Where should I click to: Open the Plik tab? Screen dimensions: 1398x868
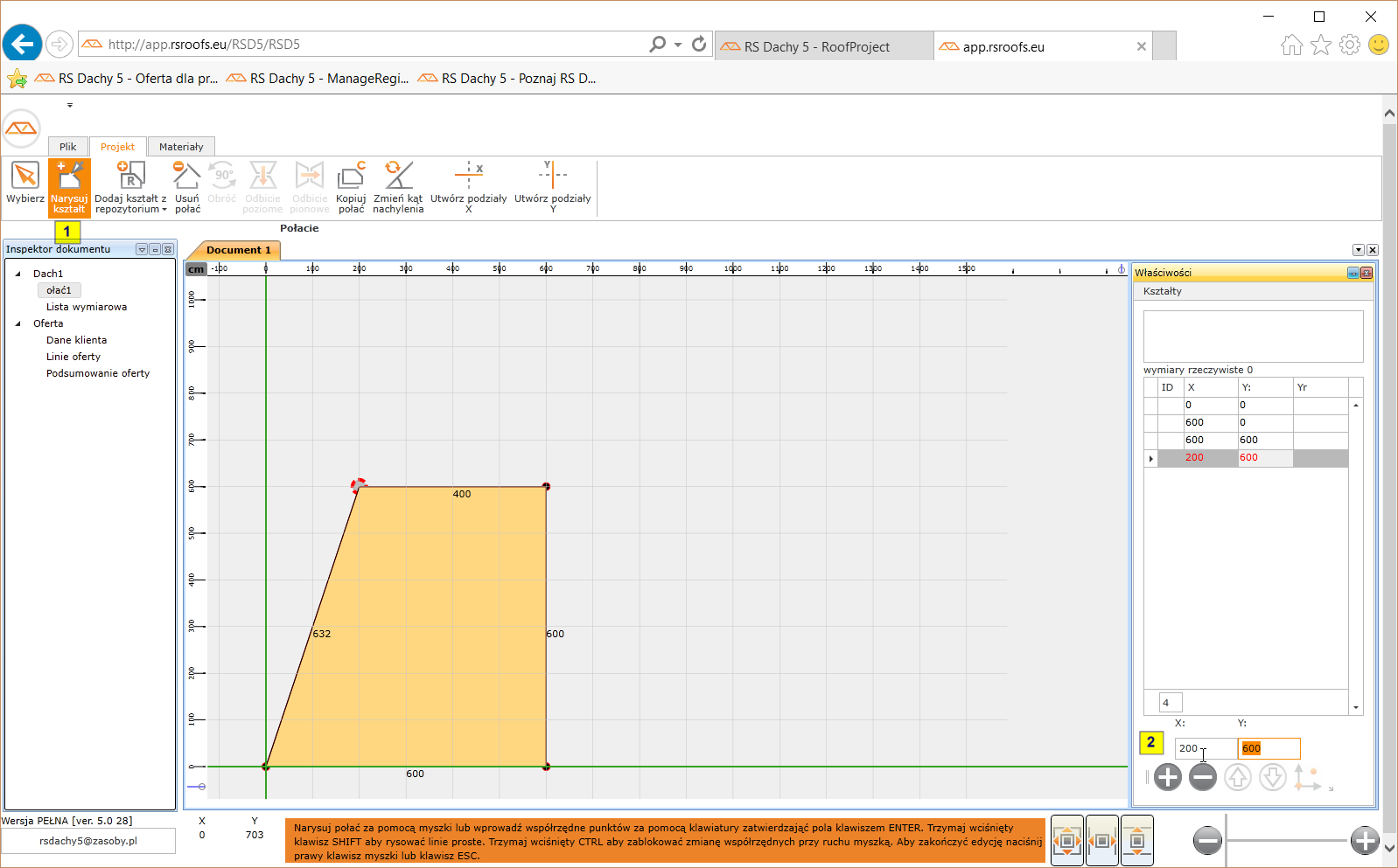(68, 147)
